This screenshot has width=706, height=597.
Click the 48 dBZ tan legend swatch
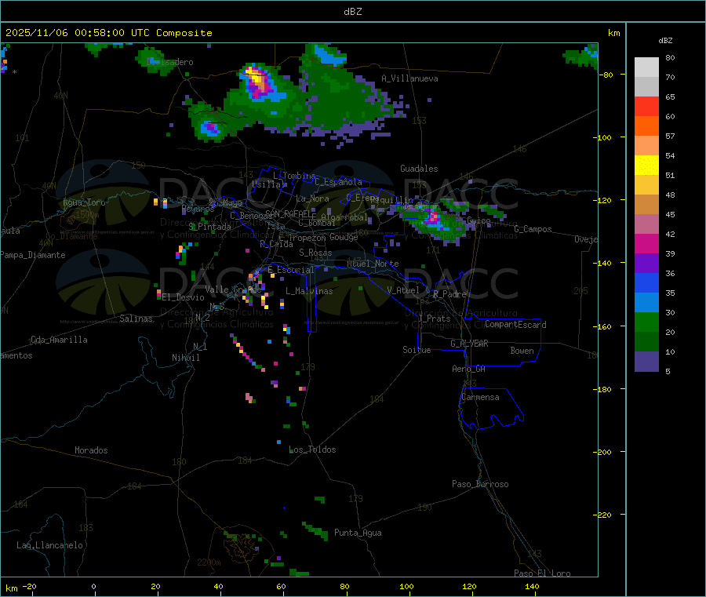[646, 205]
